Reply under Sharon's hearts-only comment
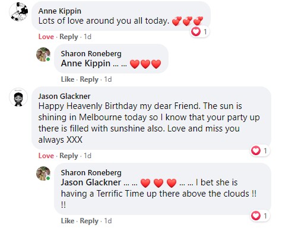This screenshot has height=228, width=295. pos(89,79)
